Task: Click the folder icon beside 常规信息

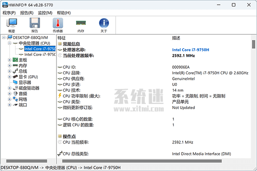Action: point(60,44)
